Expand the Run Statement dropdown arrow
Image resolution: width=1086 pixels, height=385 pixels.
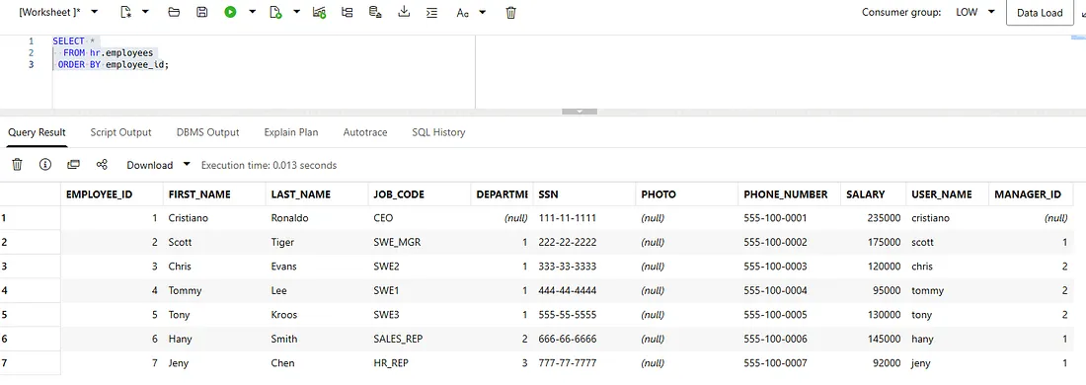(x=252, y=12)
